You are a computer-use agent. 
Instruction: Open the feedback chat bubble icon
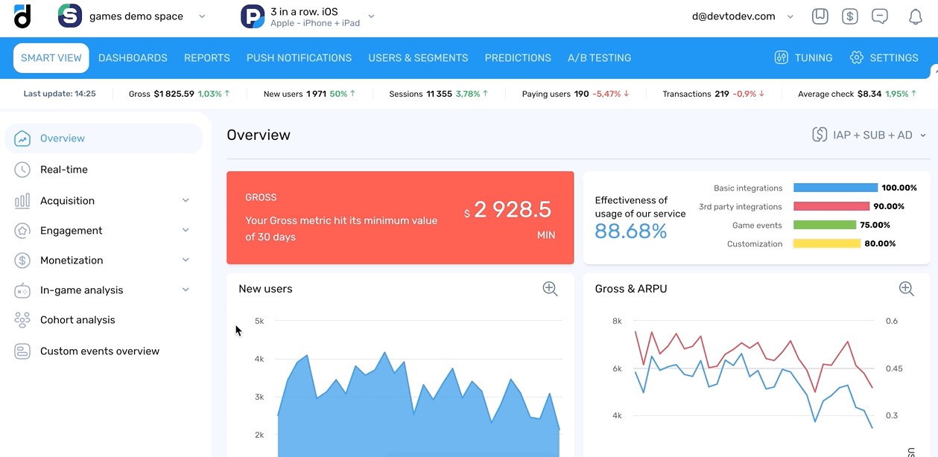(x=880, y=16)
